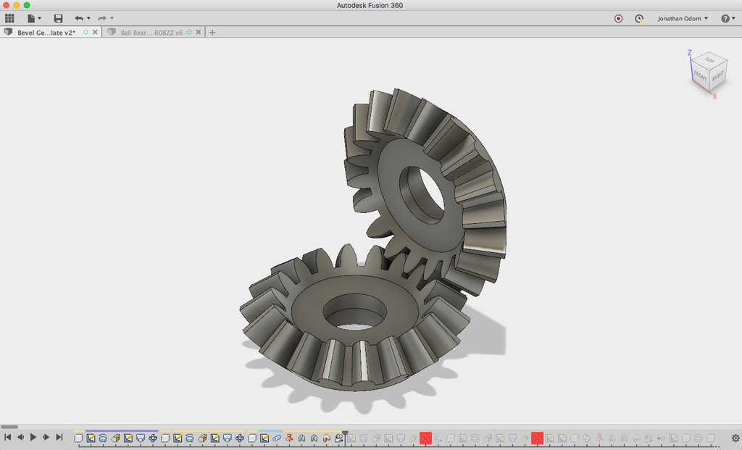Jump timeline to the end
The image size is (742, 450).
[59, 437]
